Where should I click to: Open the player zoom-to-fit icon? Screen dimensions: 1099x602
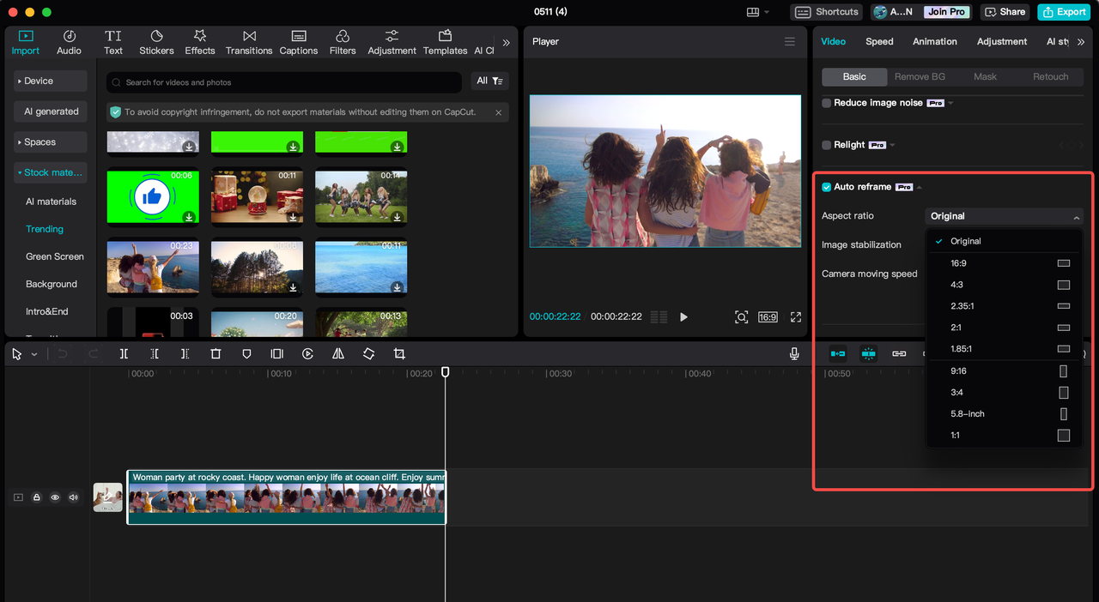coord(742,317)
